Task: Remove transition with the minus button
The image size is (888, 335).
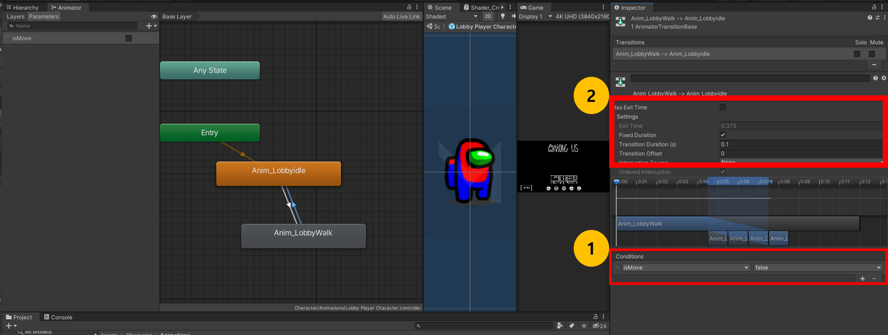Action: pyautogui.click(x=874, y=65)
